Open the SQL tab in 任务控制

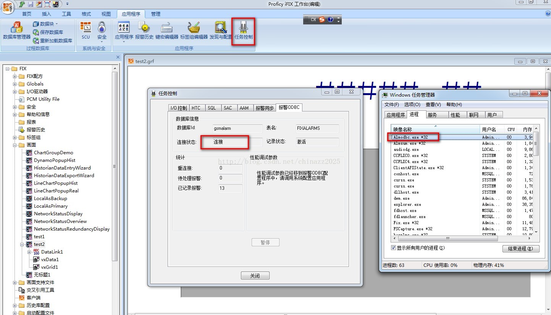tap(212, 108)
